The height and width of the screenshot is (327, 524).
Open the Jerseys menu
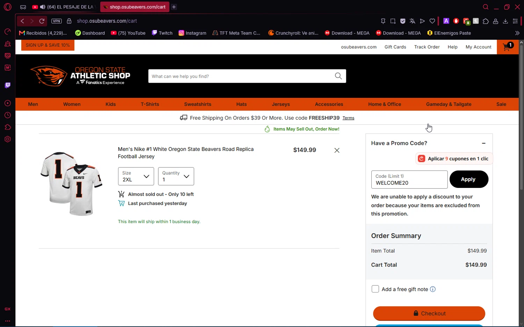(x=281, y=104)
